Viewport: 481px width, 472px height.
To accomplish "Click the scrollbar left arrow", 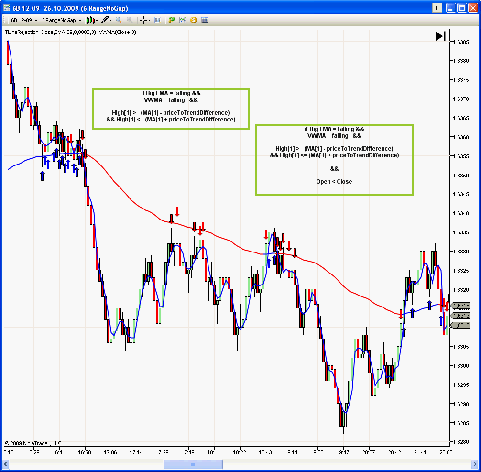I will pos(5,464).
